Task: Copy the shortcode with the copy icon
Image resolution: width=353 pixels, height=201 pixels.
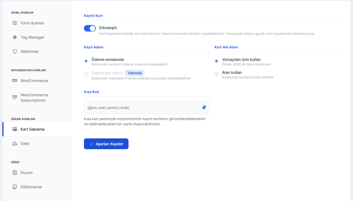Action: pyautogui.click(x=204, y=107)
